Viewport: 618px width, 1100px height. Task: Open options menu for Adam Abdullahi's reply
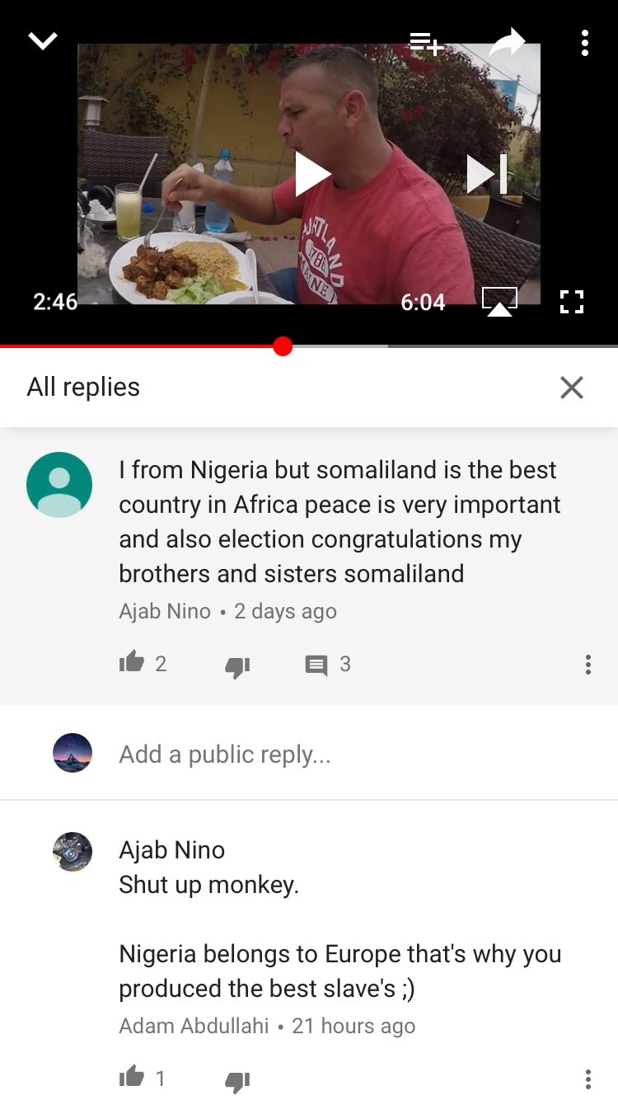[x=588, y=1079]
